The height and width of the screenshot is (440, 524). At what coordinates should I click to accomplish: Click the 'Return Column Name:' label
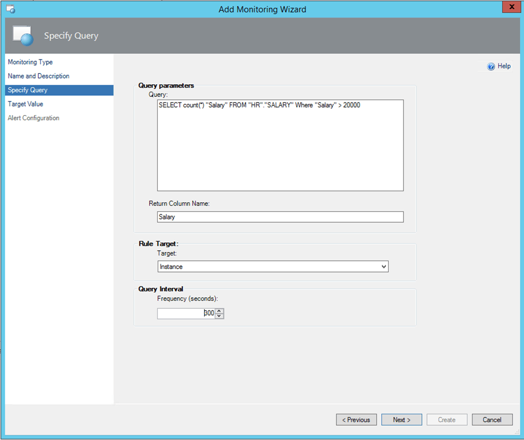[x=179, y=203]
